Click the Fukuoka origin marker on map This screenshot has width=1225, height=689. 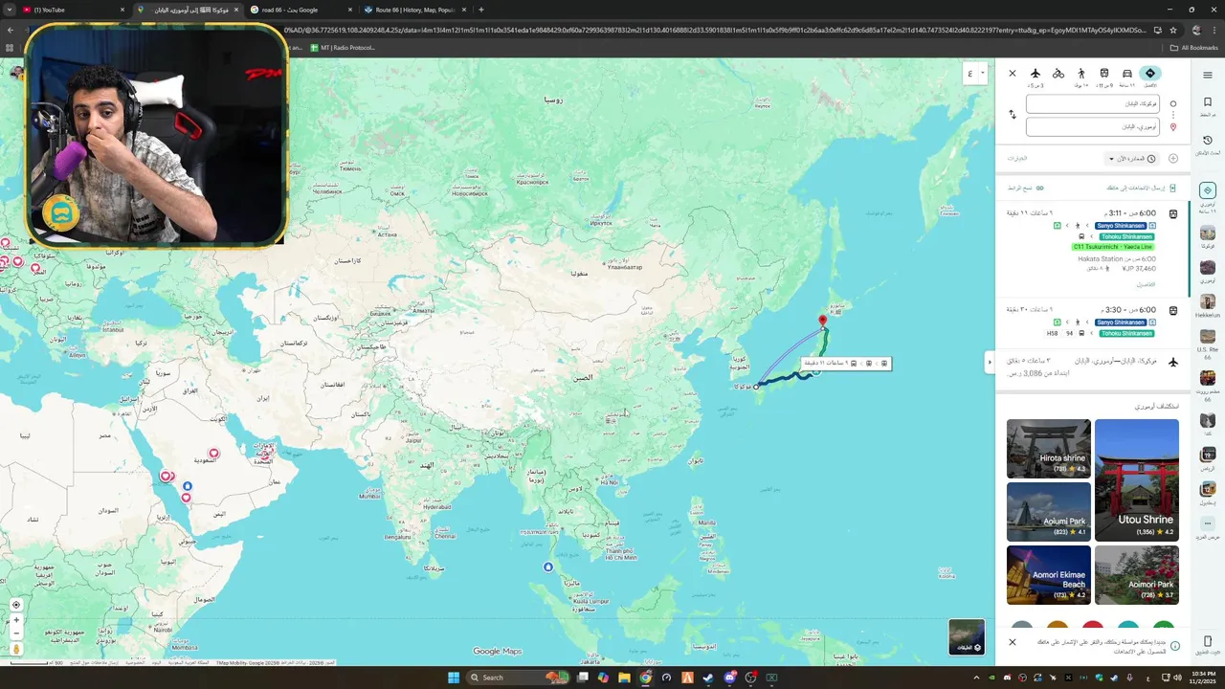click(756, 387)
